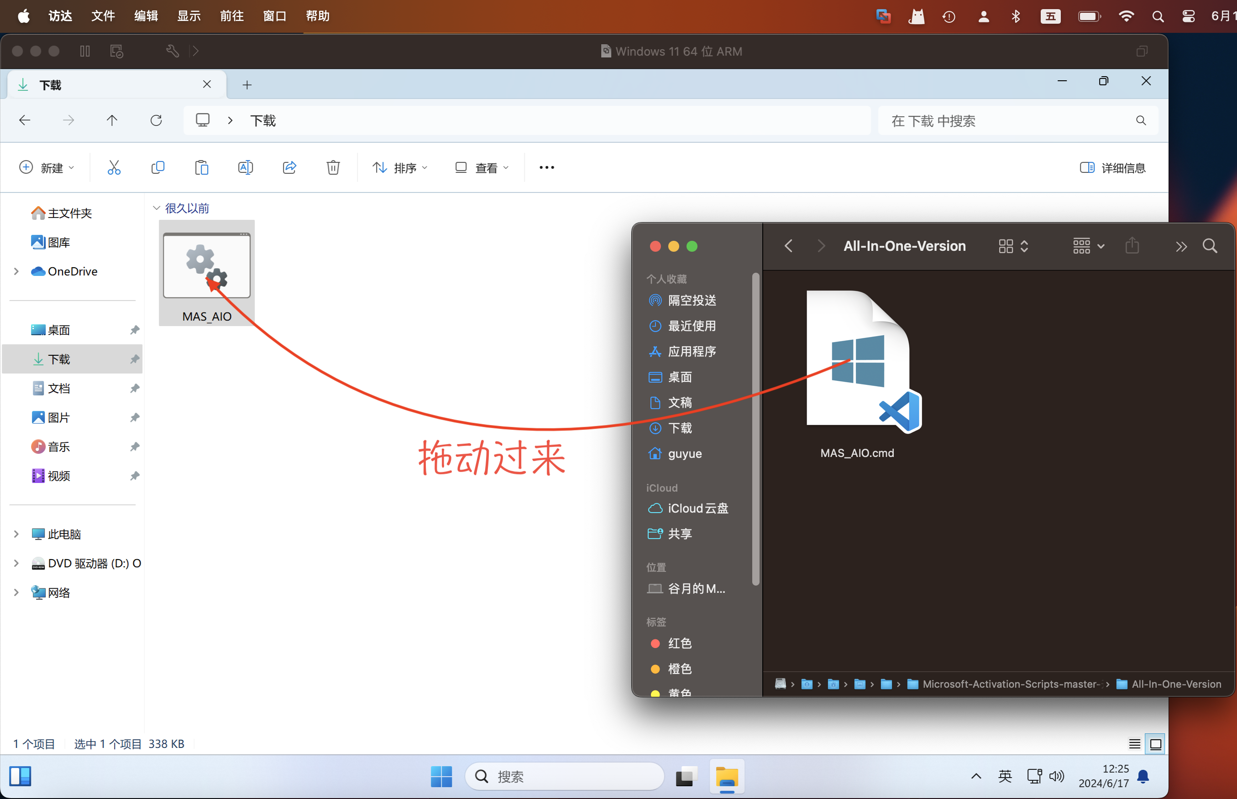Click the VM pause icon in title bar
The image size is (1237, 799).
84,51
